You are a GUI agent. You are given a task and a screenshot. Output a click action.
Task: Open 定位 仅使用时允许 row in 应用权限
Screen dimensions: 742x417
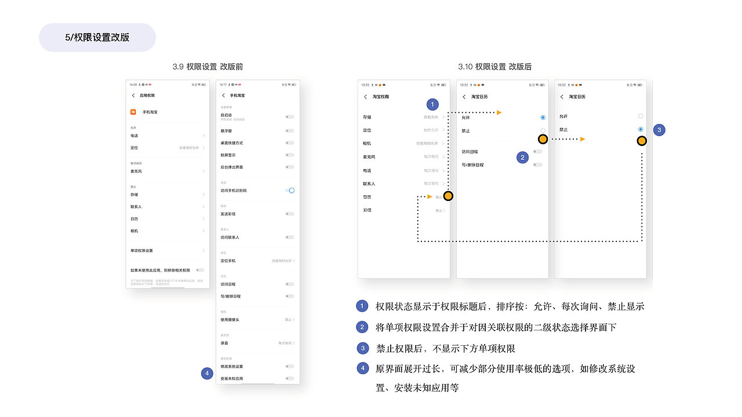click(168, 148)
